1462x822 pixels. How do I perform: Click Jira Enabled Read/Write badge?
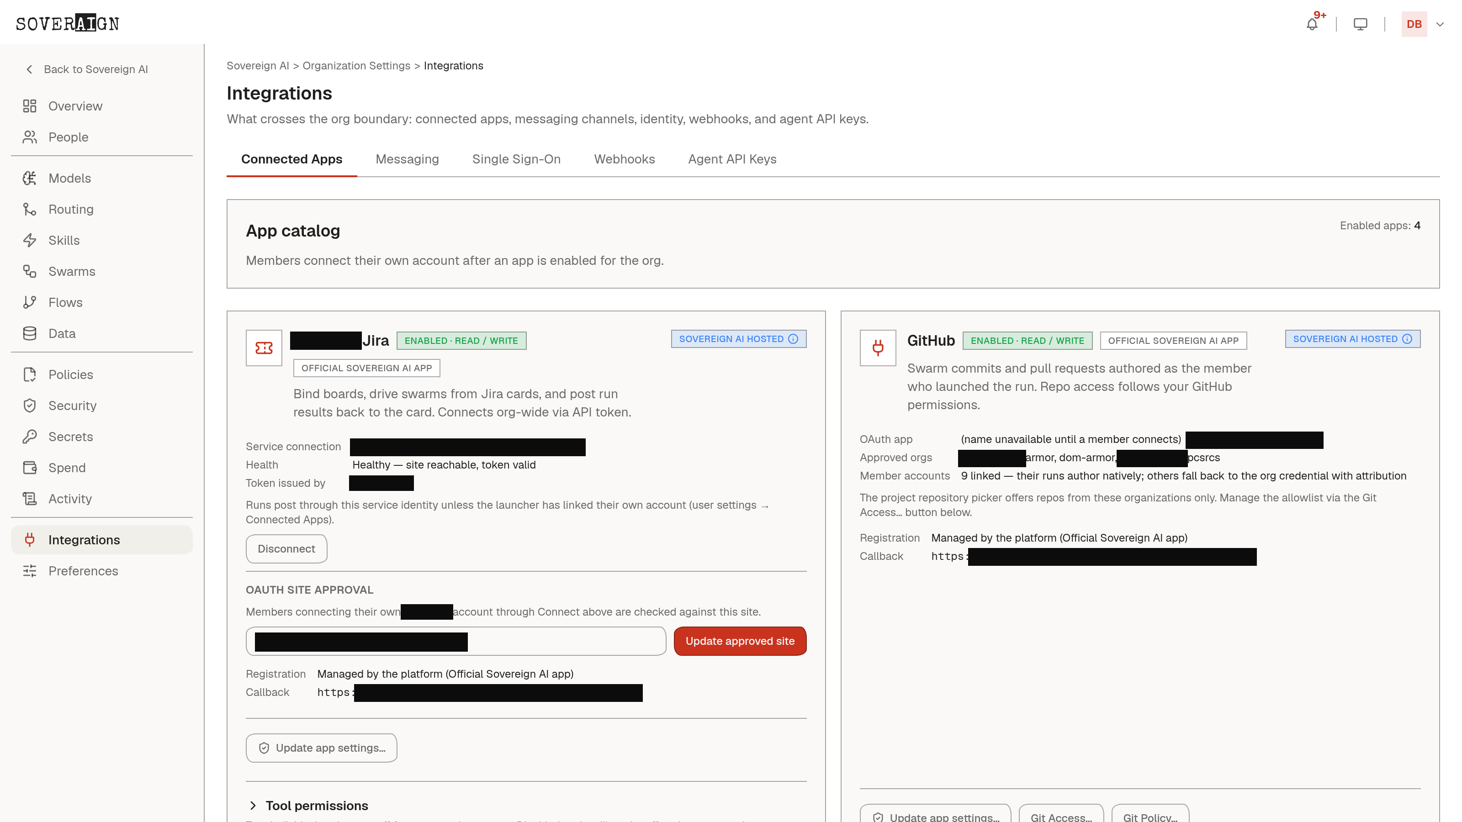(461, 340)
